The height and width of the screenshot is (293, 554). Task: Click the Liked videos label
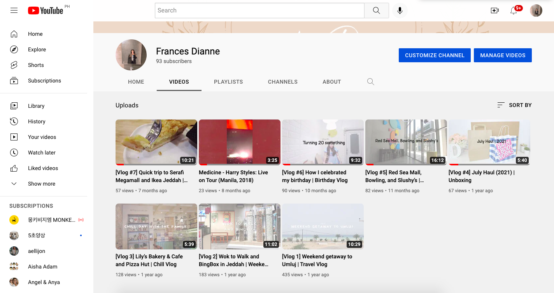[x=43, y=168]
